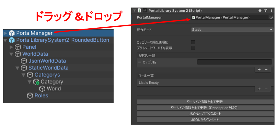Viewport: 278px width, 135px height.
Task: Disable the Portal Library System 2 component checkbox
Action: pyautogui.click(x=145, y=10)
